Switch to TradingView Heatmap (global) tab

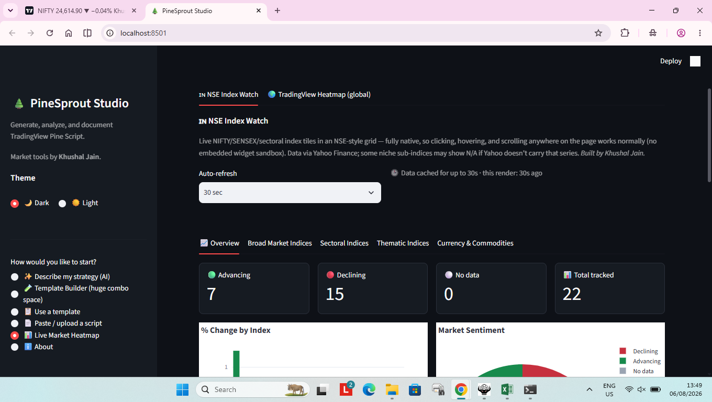(319, 95)
